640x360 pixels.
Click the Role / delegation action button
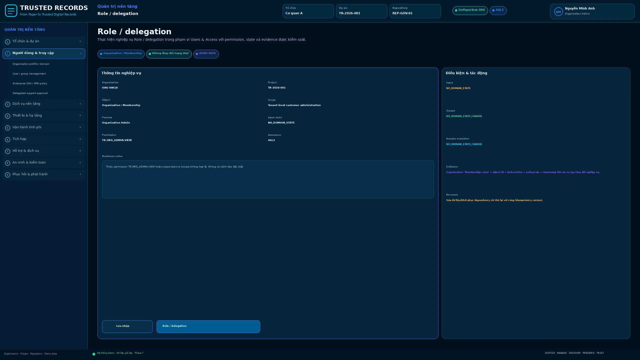pyautogui.click(x=208, y=326)
